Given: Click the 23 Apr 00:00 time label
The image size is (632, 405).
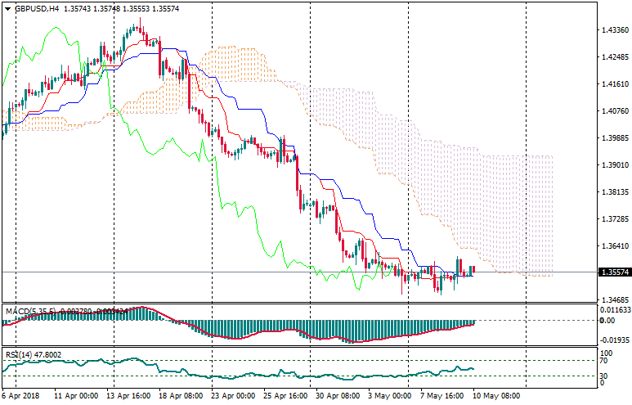Looking at the screenshot, I should pos(235,395).
